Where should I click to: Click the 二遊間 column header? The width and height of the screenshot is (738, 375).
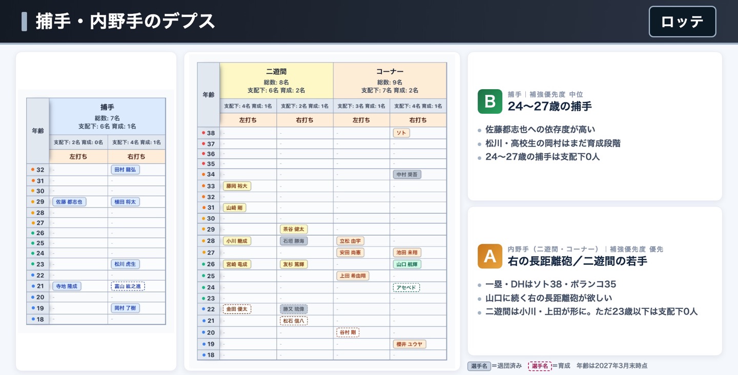(276, 81)
